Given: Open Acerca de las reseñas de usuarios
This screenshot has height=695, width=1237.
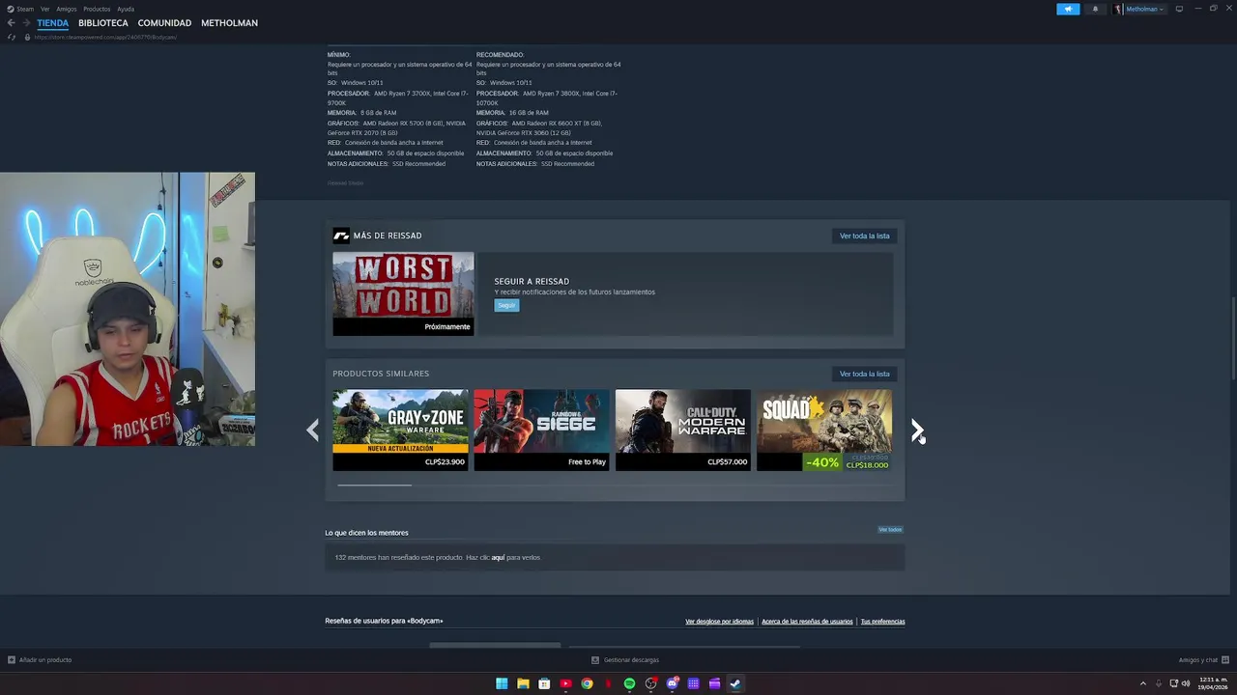Looking at the screenshot, I should [x=807, y=622].
